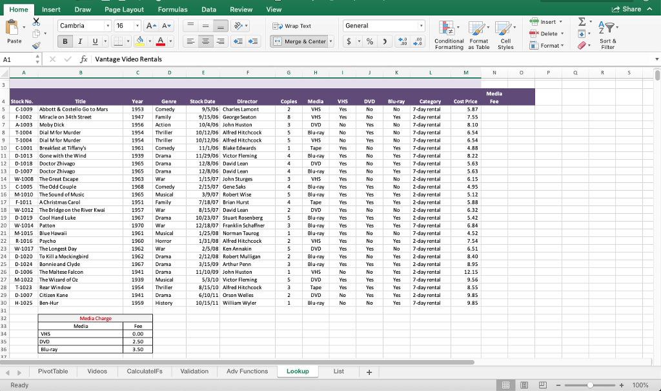This screenshot has width=661, height=391.
Task: Toggle Bold formatting
Action: (65, 41)
